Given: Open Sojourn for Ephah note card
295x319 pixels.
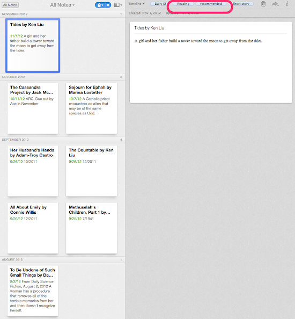Looking at the screenshot, I should point(91,108).
